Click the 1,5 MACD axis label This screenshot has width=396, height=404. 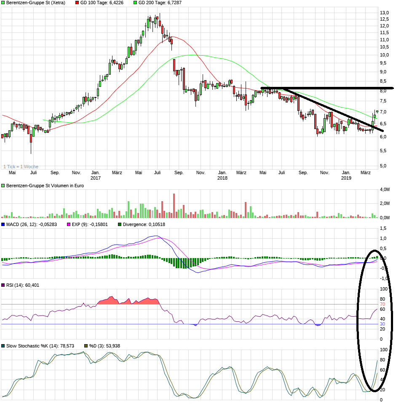tap(383, 229)
